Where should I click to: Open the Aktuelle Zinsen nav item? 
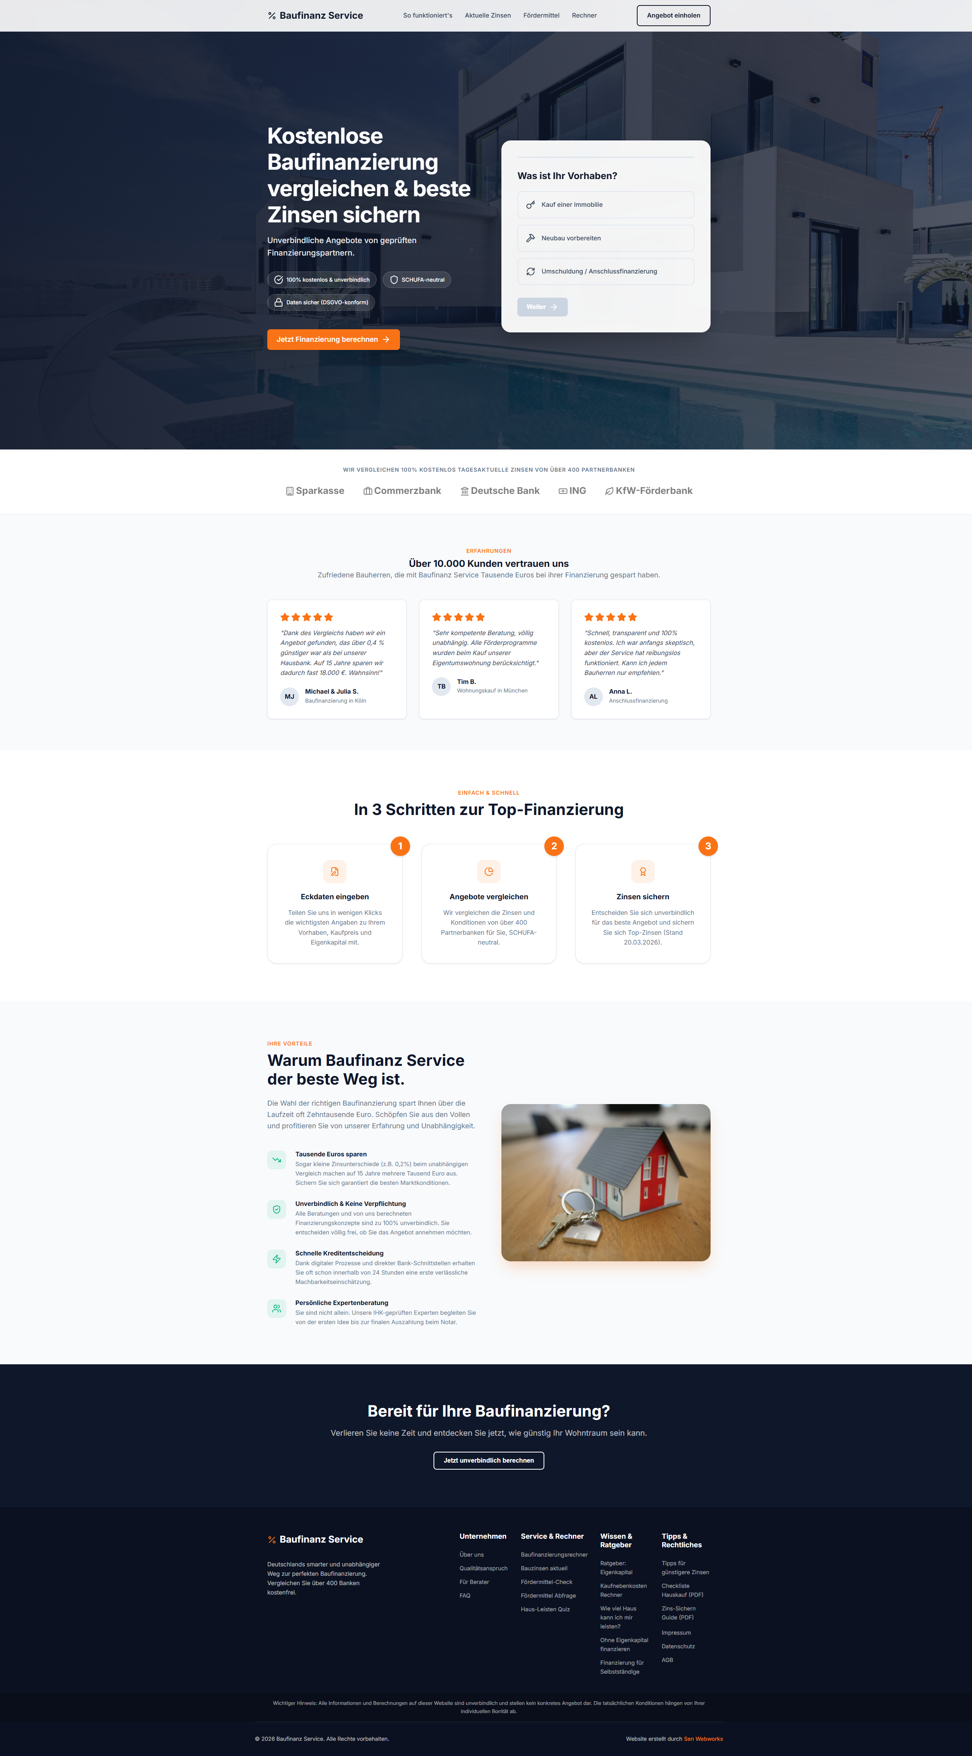[487, 16]
